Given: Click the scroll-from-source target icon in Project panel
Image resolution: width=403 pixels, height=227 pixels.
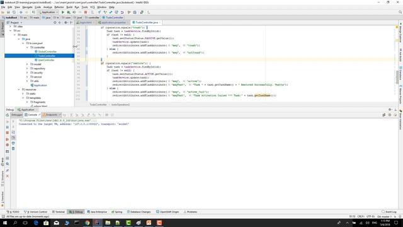Looking at the screenshot, I should pyautogui.click(x=55, y=23).
